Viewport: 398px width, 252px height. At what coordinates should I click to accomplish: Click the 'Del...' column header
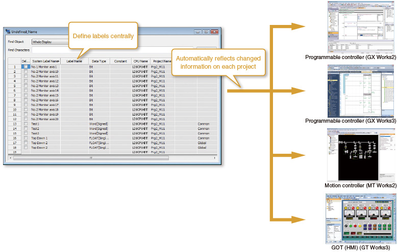pyautogui.click(x=26, y=61)
